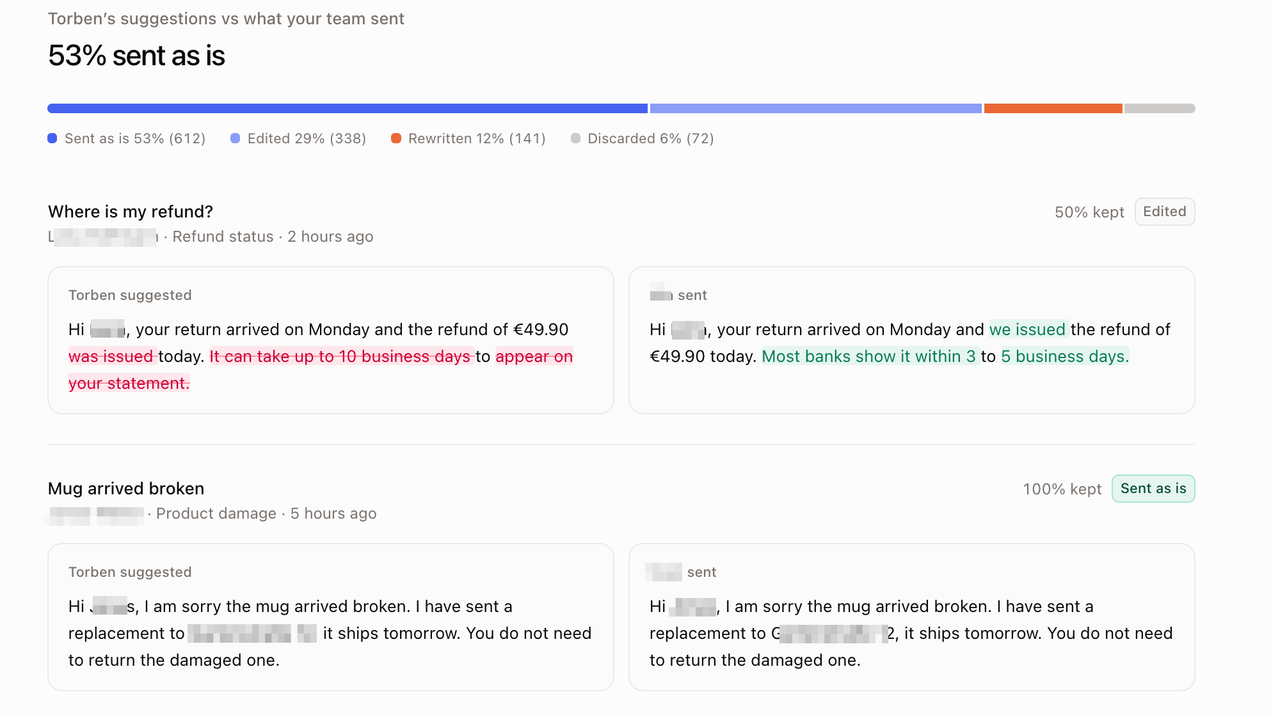The height and width of the screenshot is (715, 1271).
Task: Click the added Most banks show it phrase
Action: tap(836, 356)
